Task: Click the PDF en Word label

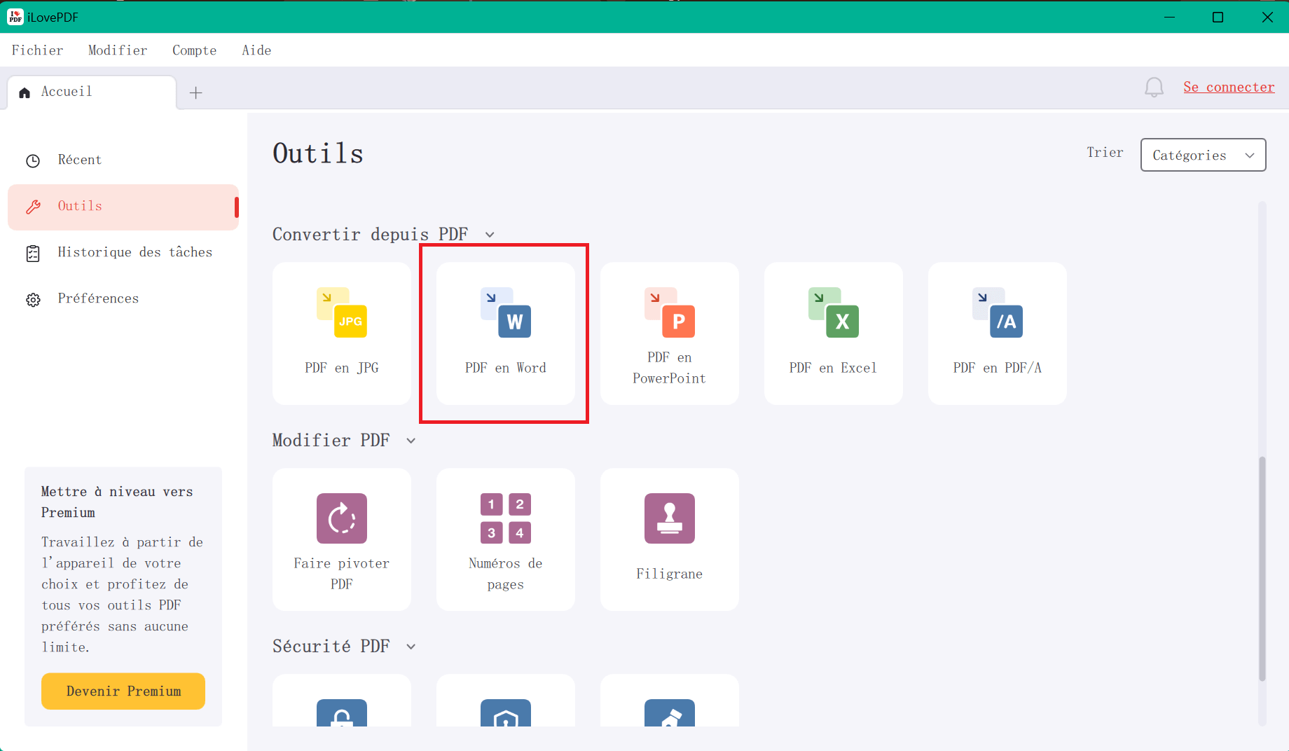Action: [x=506, y=368]
